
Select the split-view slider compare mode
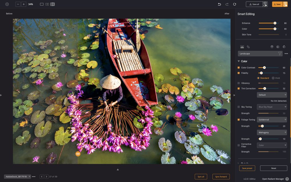(52, 4)
